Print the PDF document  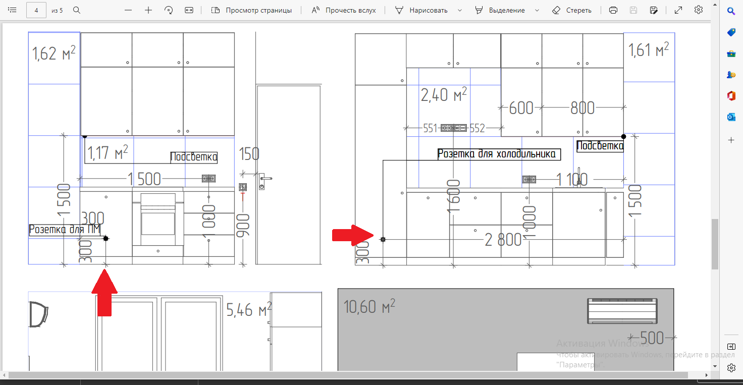[x=613, y=10]
